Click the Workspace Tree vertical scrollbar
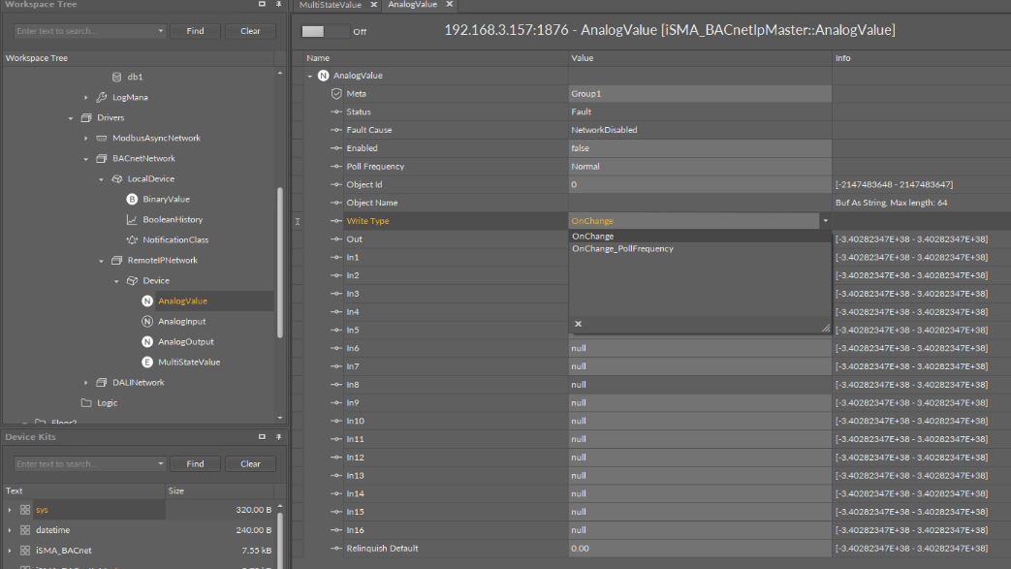 tap(280, 262)
